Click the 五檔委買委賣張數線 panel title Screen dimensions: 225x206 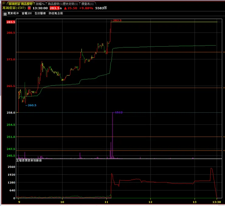point(29,160)
